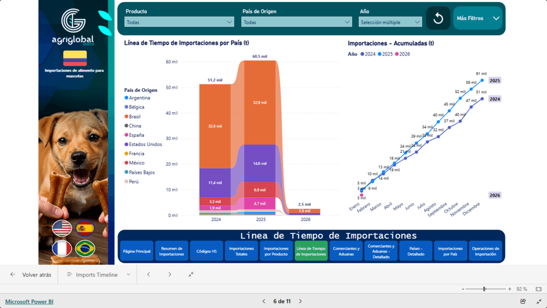This screenshot has width=547, height=308.
Task: Go to the next report page arrow
Action: (x=300, y=302)
